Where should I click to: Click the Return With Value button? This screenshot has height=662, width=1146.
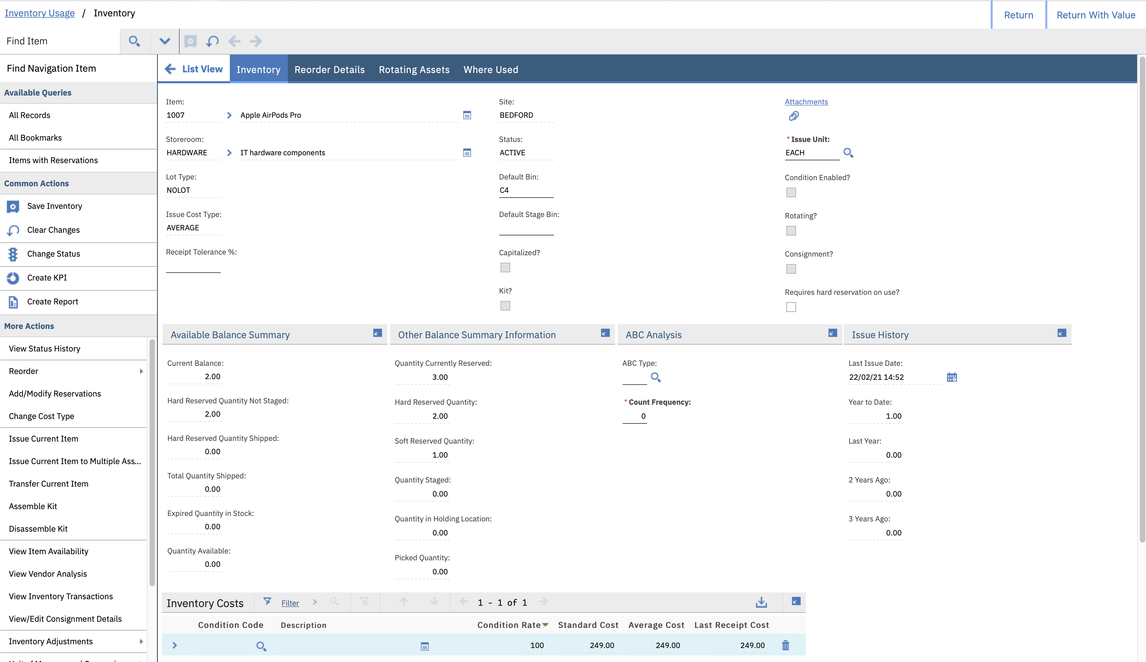tap(1096, 15)
